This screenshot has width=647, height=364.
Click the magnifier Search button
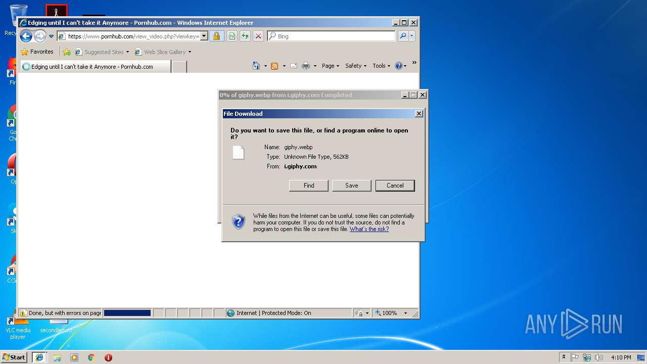(402, 36)
